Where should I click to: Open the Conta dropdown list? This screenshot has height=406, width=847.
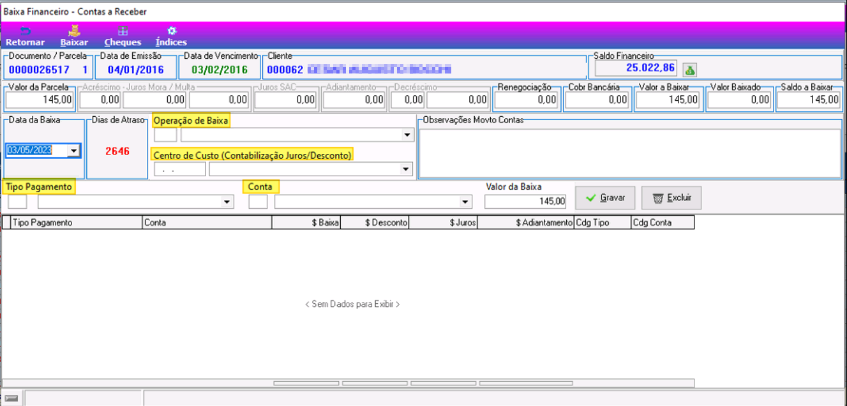click(465, 202)
